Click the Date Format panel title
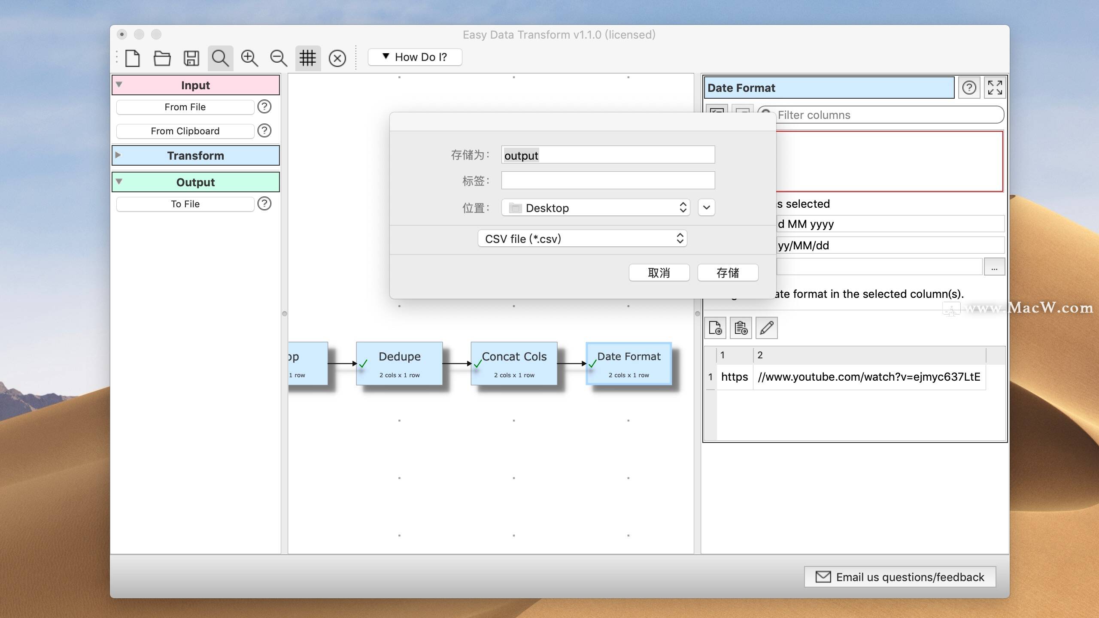The height and width of the screenshot is (618, 1099). pos(829,88)
